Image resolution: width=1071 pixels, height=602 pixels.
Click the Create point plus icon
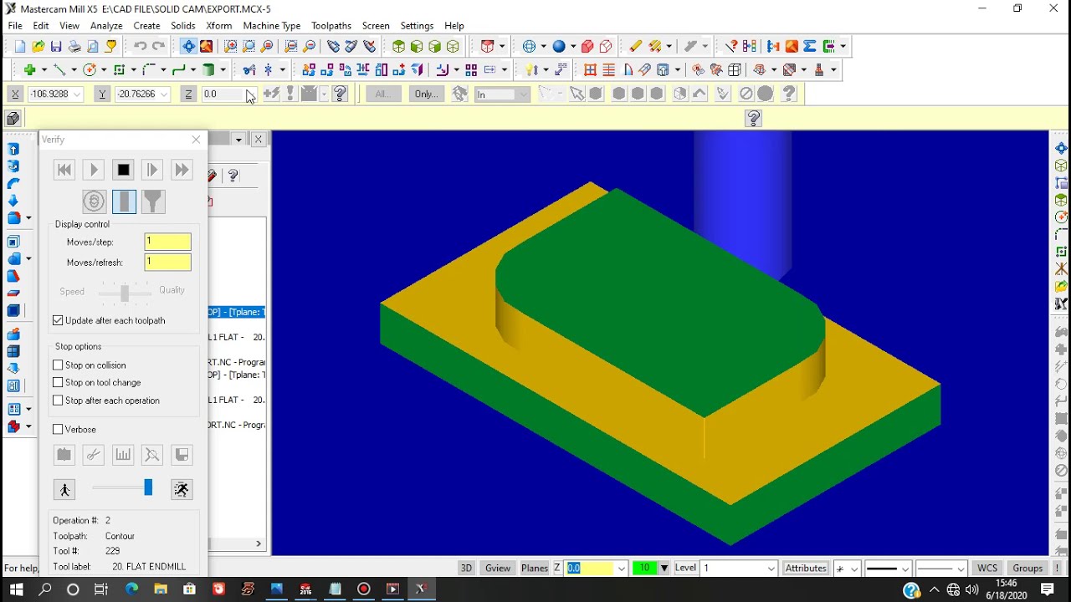(x=30, y=70)
